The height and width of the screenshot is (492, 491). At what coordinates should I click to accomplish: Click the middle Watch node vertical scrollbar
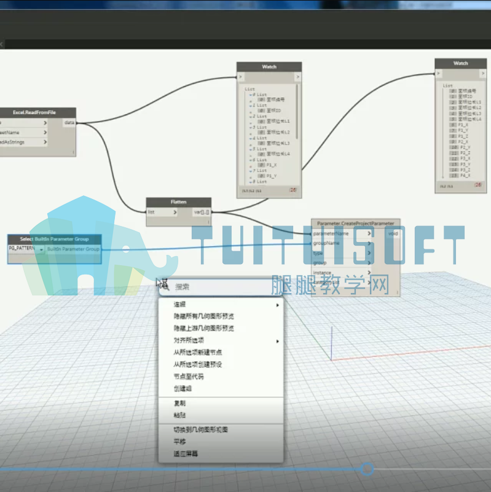pyautogui.click(x=297, y=111)
